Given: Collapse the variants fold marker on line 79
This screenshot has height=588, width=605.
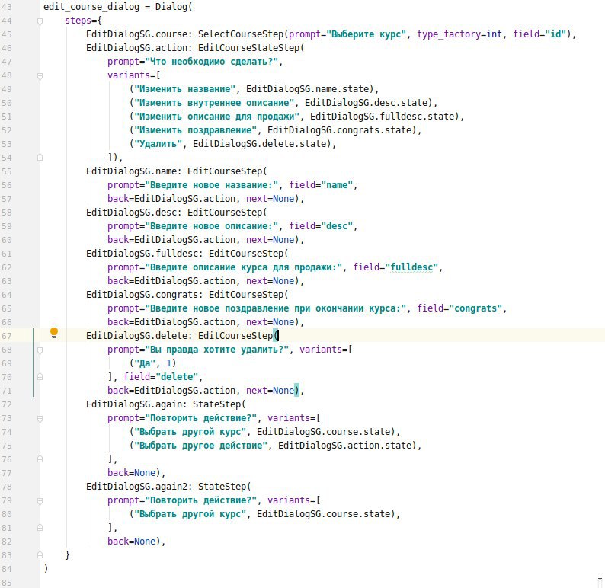Looking at the screenshot, I should [x=40, y=500].
